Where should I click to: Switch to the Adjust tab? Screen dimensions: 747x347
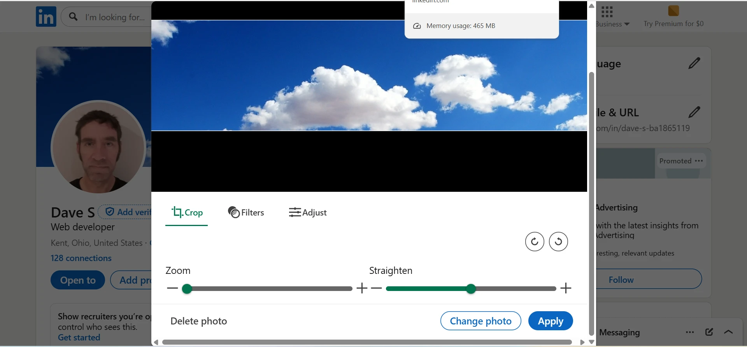(x=307, y=212)
